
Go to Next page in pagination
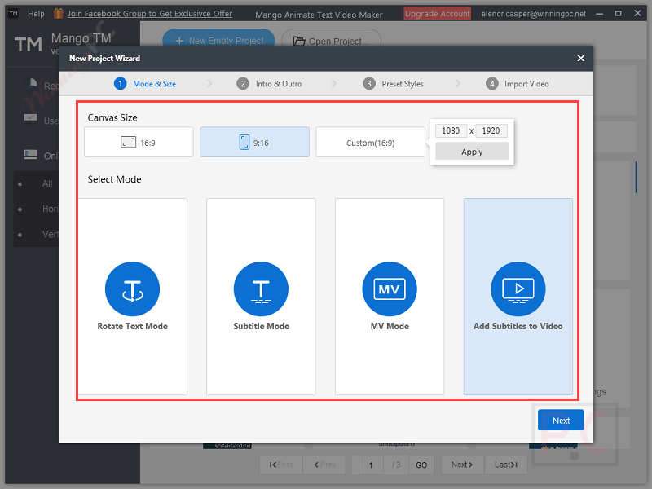[x=462, y=465]
